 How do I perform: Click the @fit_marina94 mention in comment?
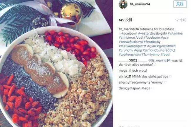(159, 60)
